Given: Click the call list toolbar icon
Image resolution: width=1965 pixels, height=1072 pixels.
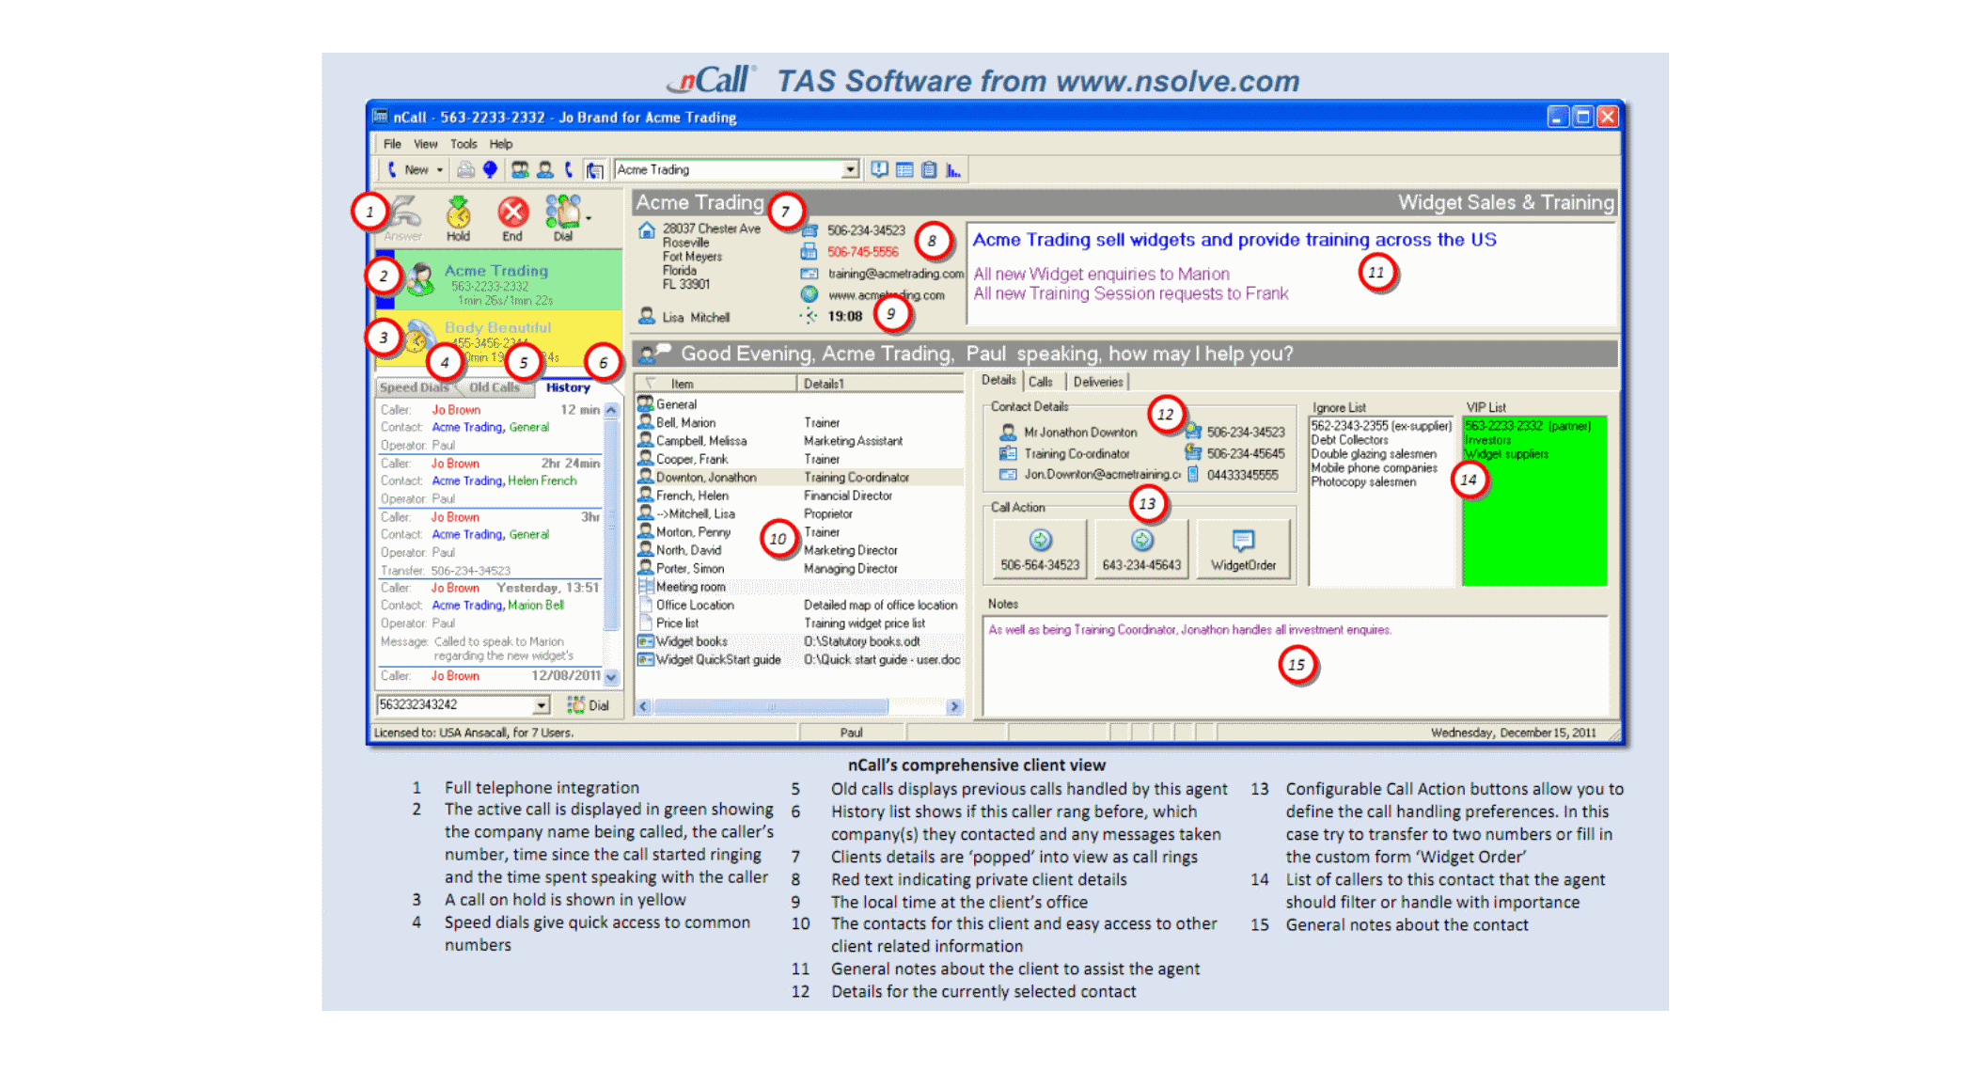Looking at the screenshot, I should pyautogui.click(x=594, y=170).
